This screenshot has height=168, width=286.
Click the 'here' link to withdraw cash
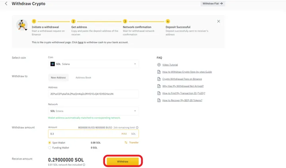pos(81,42)
